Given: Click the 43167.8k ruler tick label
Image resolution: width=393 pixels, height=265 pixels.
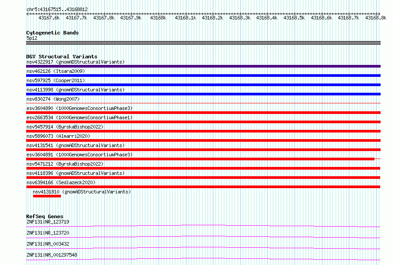Looking at the screenshot, I should coord(104,18).
